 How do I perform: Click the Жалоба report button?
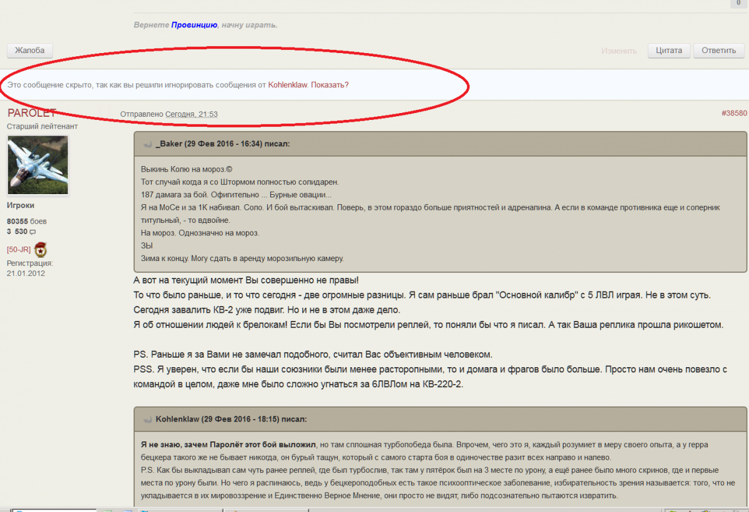click(30, 51)
